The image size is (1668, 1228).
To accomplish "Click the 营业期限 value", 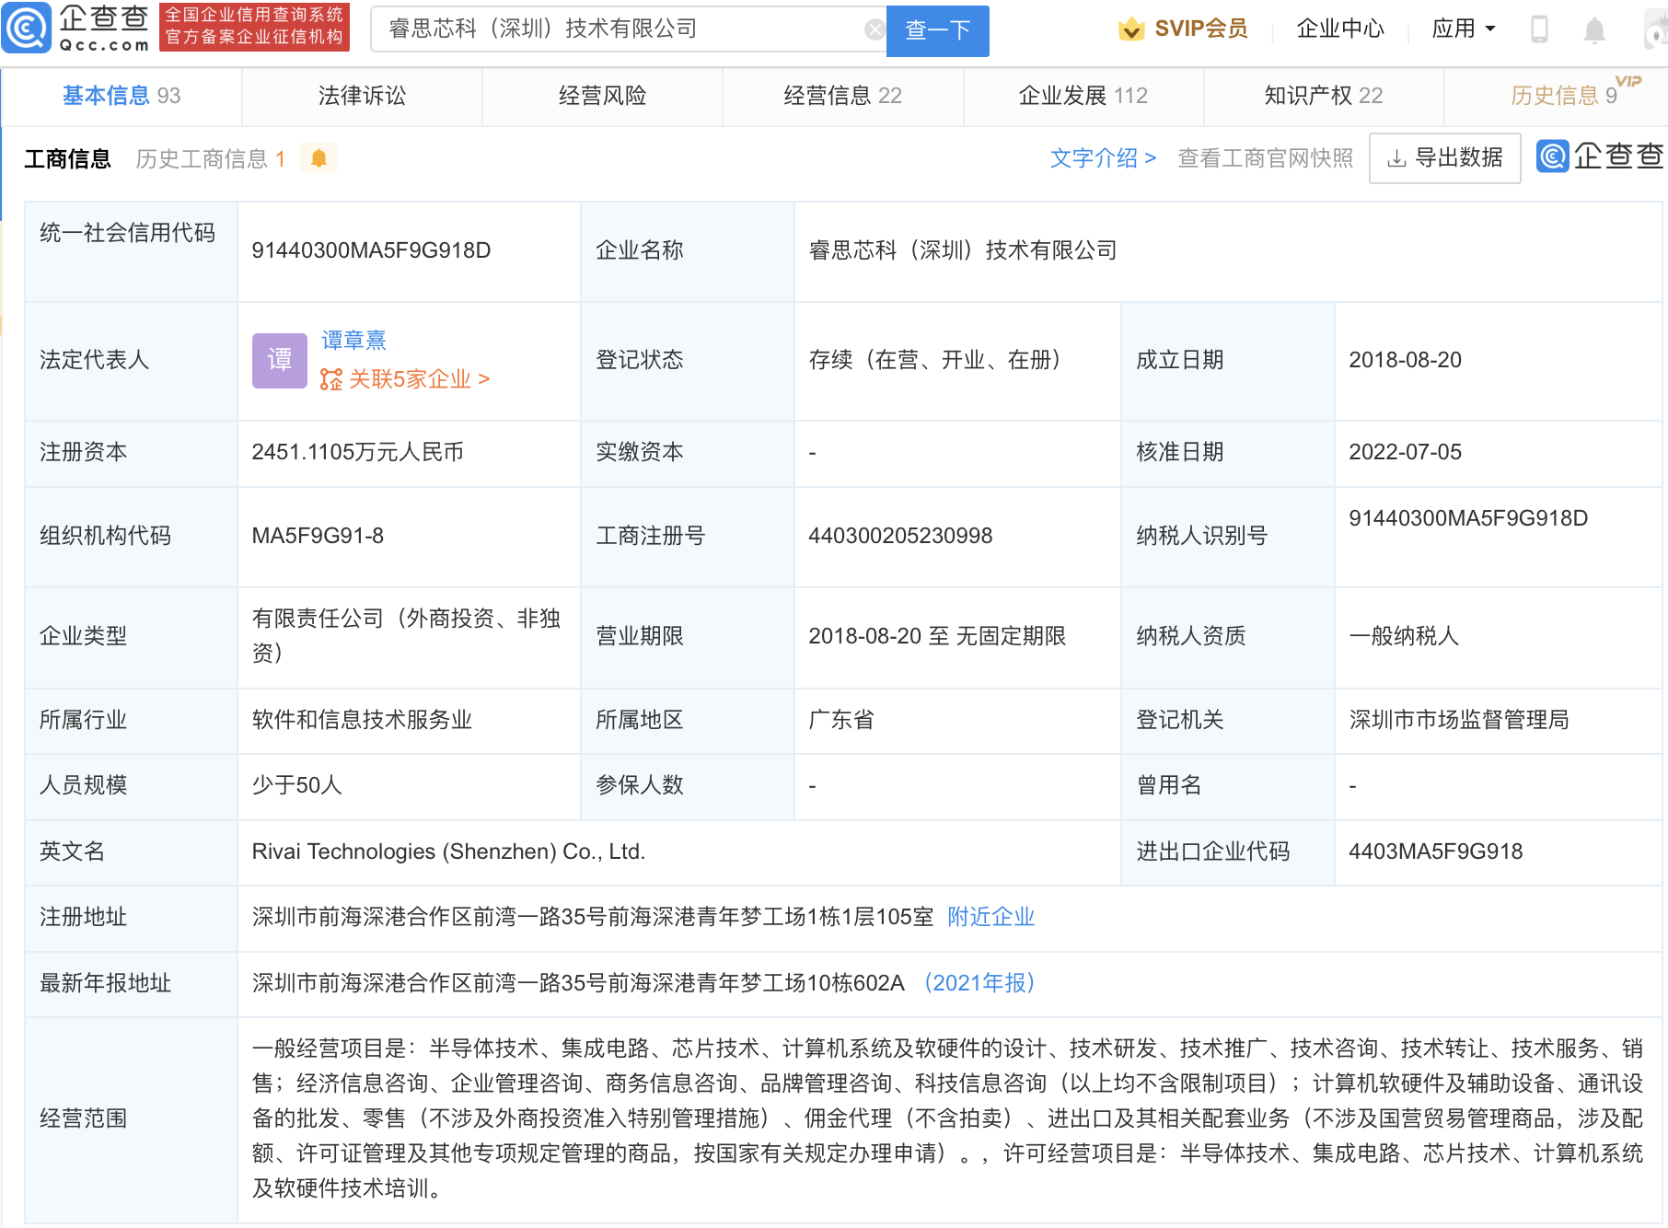I will pos(937,636).
